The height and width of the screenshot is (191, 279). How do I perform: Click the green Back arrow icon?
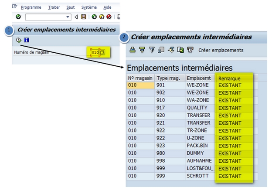[94, 17]
